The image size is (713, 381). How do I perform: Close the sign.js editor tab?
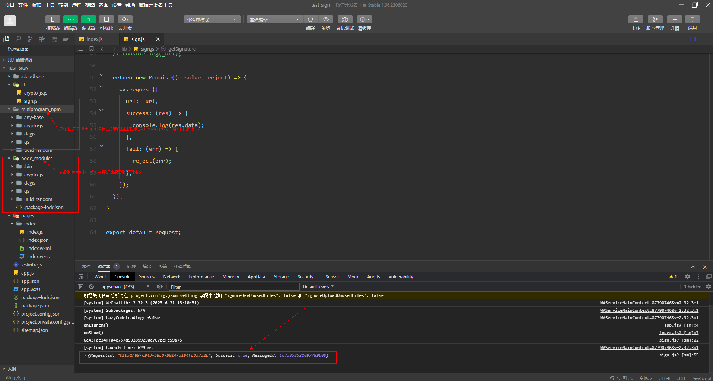point(158,39)
